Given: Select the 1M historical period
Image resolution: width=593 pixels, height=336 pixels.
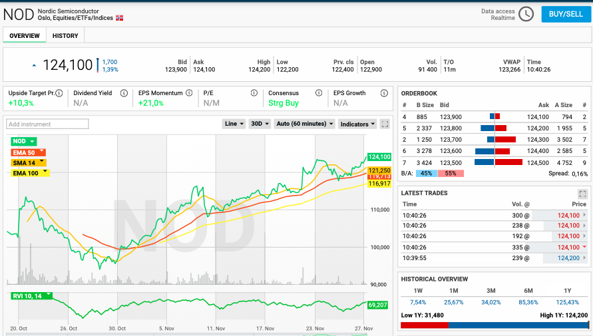Looking at the screenshot, I should click(453, 291).
